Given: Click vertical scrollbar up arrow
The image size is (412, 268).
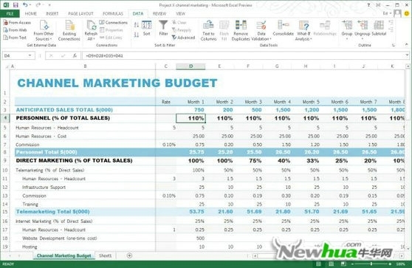Looking at the screenshot, I should (408, 66).
